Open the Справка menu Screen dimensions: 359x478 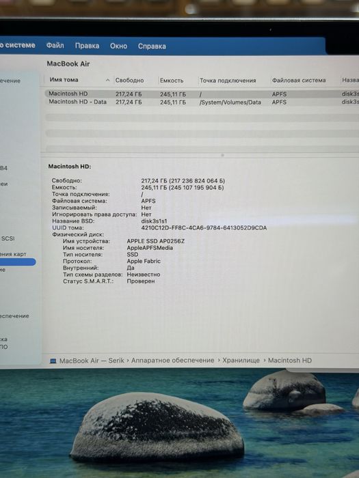point(152,46)
